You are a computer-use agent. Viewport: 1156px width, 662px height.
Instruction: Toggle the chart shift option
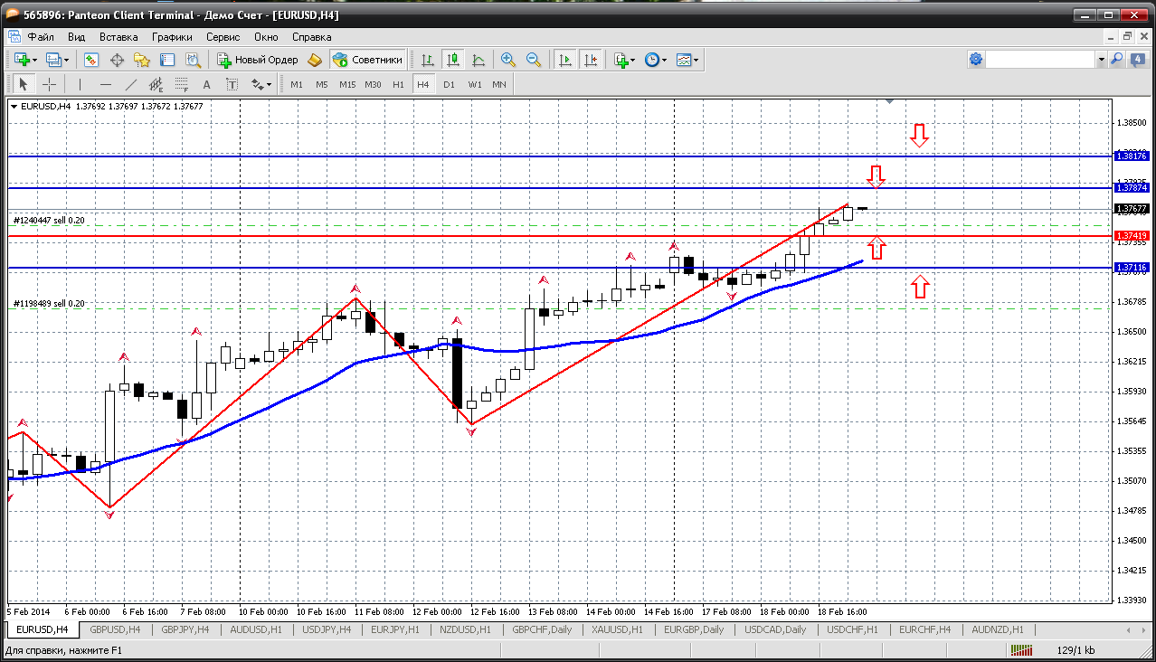tap(591, 60)
